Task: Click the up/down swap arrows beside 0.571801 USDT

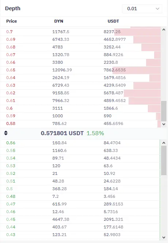Action: [6, 133]
